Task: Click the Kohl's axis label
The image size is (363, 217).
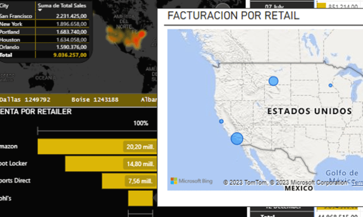Action: point(5,198)
